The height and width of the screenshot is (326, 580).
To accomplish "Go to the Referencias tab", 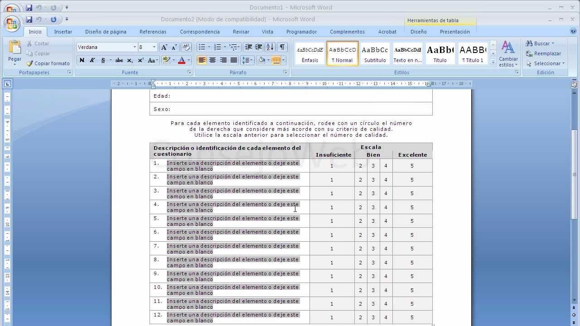I will click(x=153, y=32).
